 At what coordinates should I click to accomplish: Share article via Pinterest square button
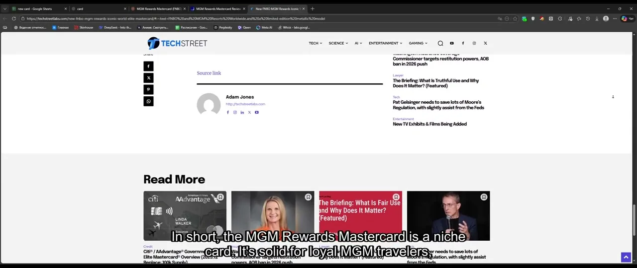point(148,89)
